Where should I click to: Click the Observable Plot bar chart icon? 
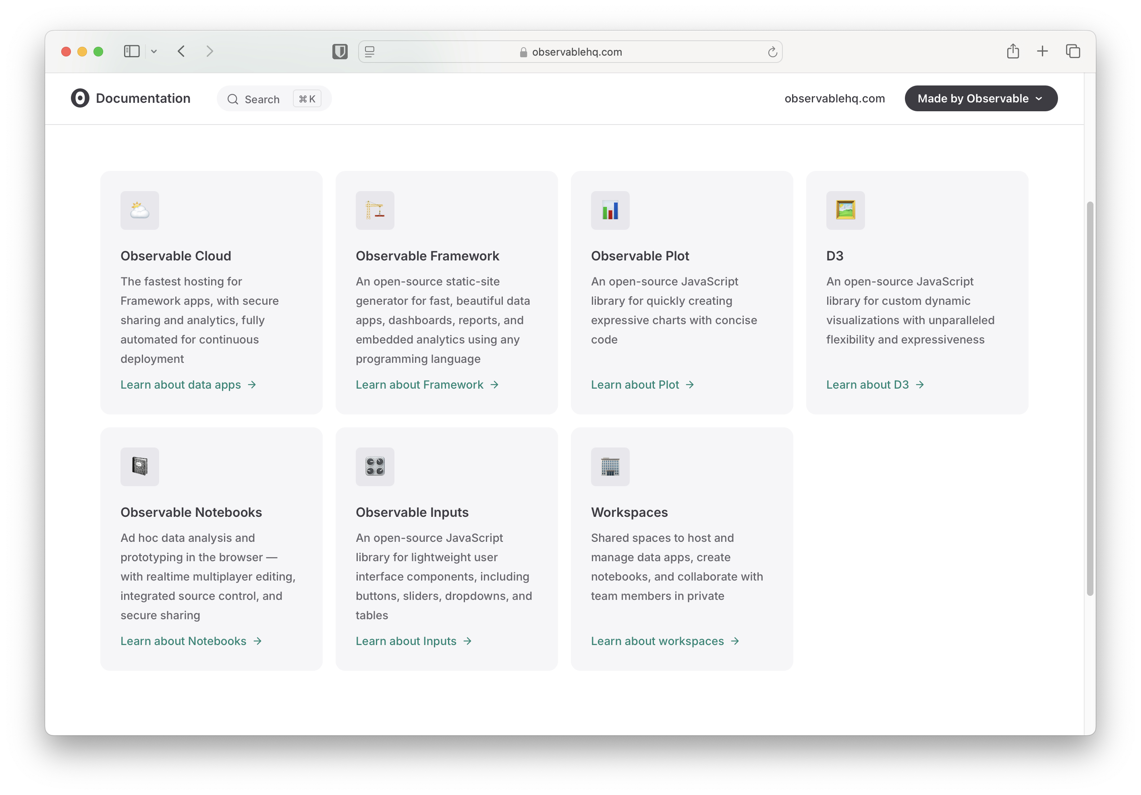point(610,210)
